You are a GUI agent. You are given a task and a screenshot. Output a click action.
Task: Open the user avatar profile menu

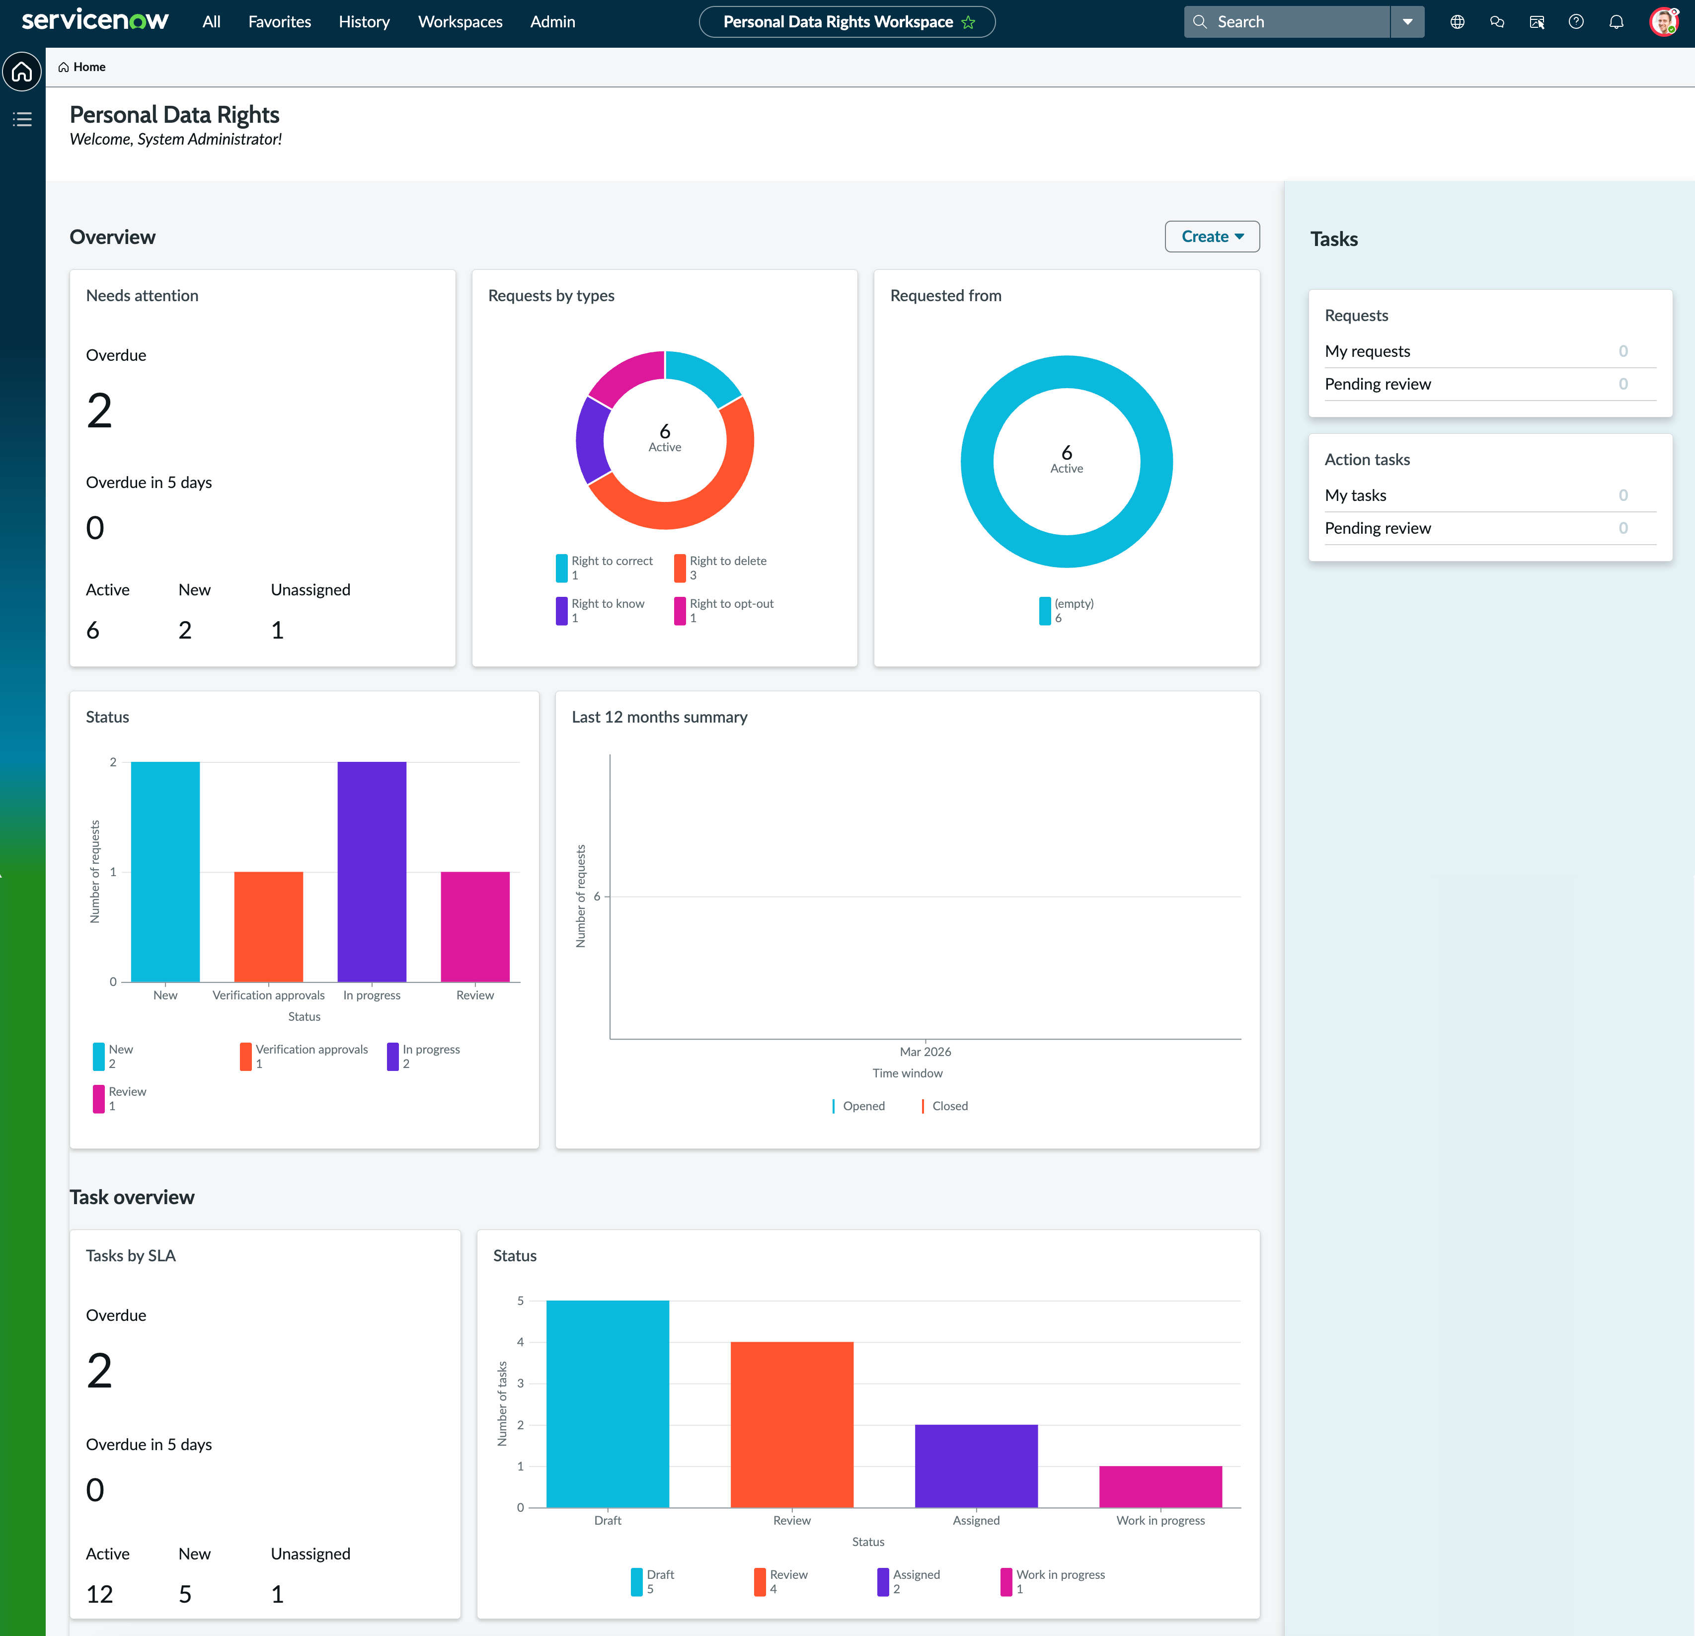[x=1663, y=22]
